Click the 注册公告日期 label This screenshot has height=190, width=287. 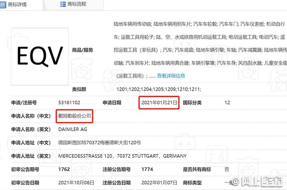click(x=117, y=183)
